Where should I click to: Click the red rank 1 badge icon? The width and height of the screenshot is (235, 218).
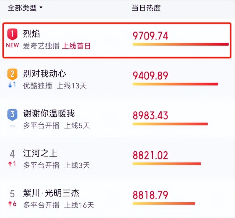coord(12,34)
